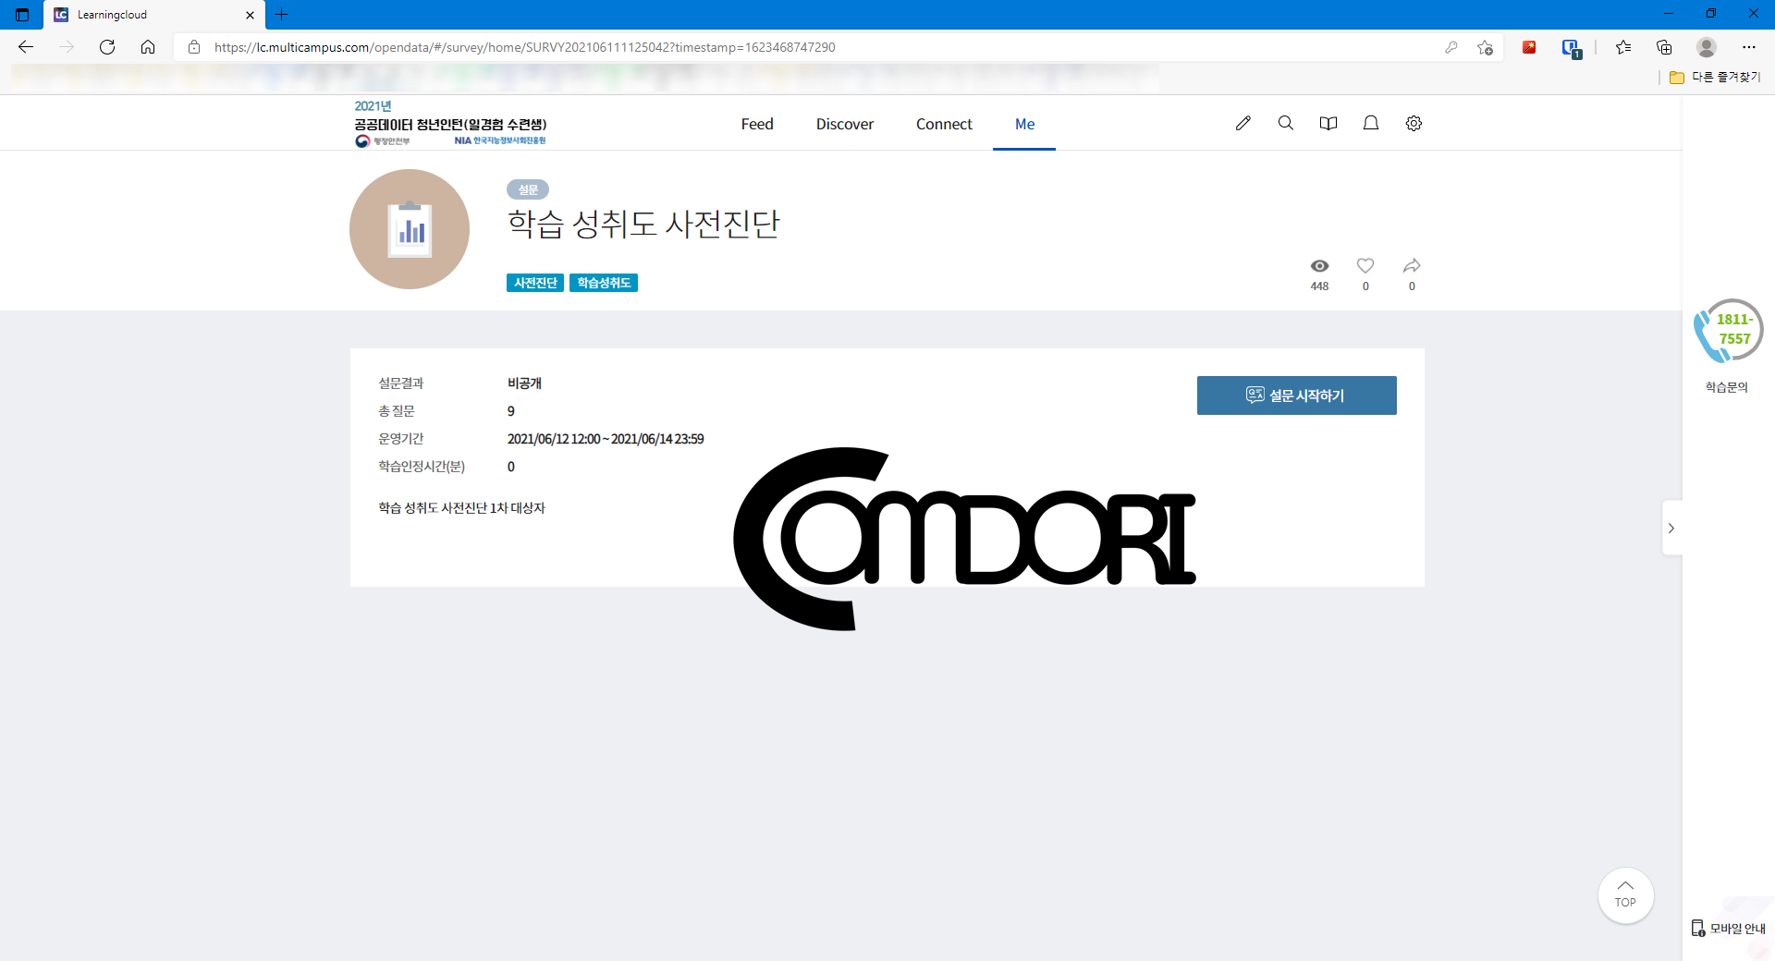Screen dimensions: 1775x961
Task: Open the notifications bell icon
Action: point(1371,123)
